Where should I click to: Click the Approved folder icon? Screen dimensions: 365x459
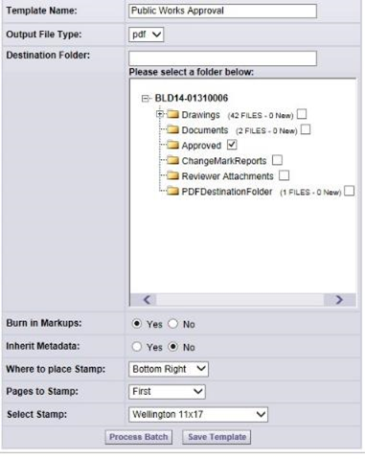pyautogui.click(x=172, y=145)
